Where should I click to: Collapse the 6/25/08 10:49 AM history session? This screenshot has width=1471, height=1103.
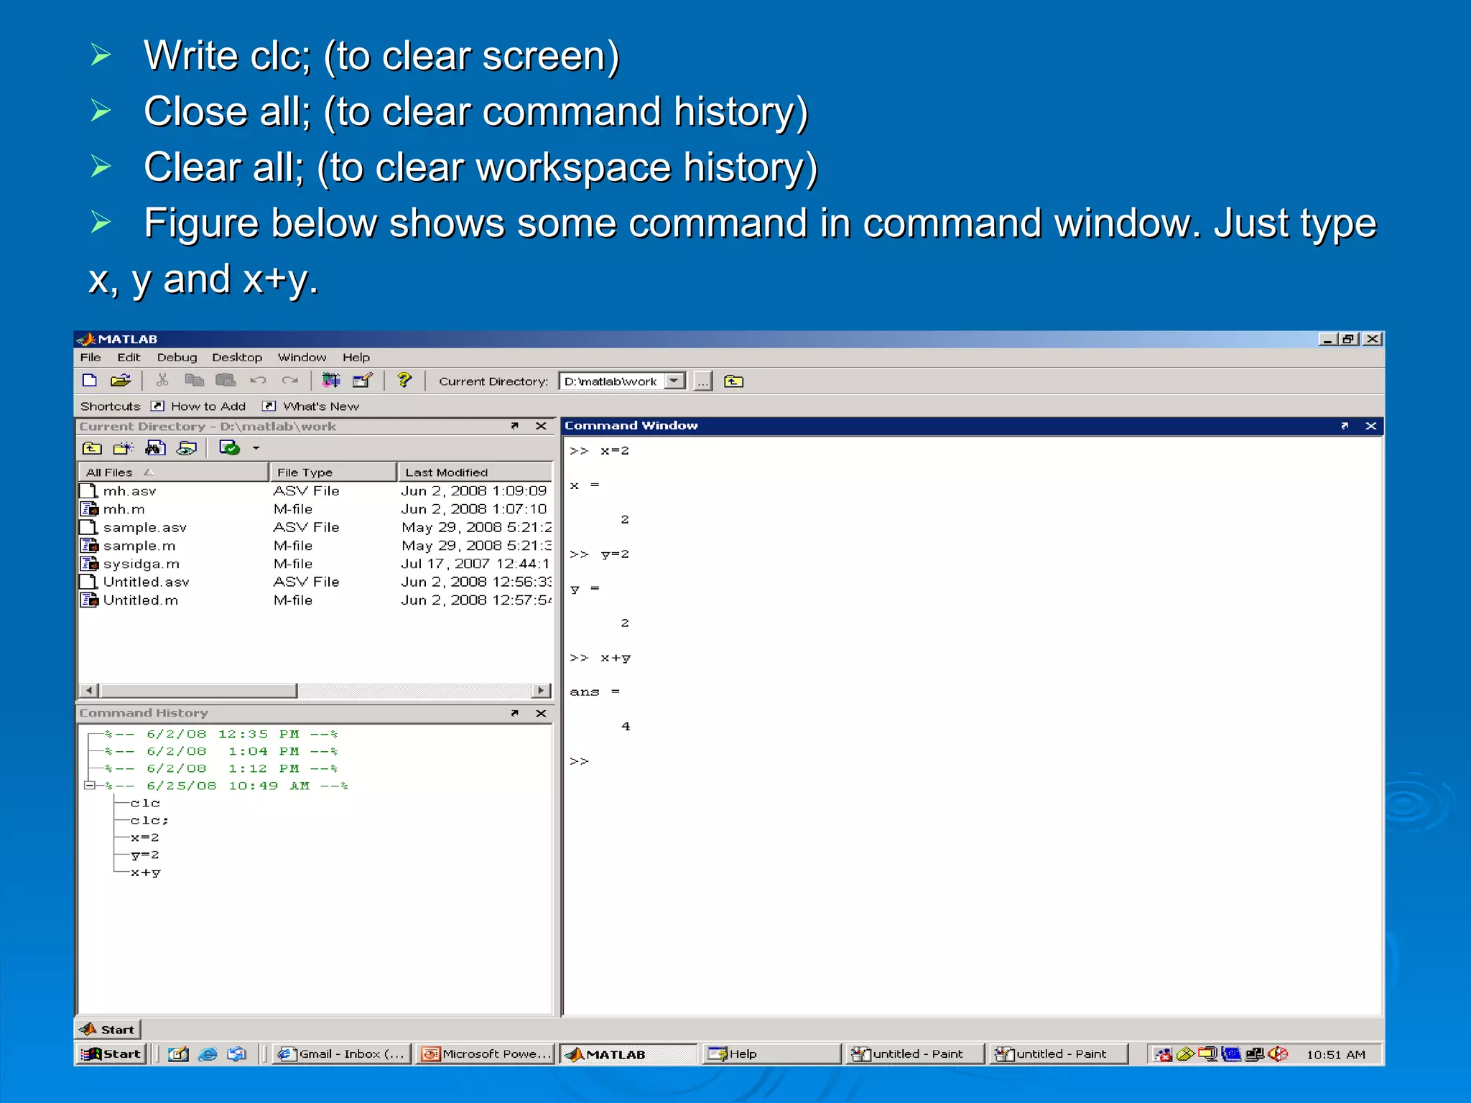(x=90, y=786)
